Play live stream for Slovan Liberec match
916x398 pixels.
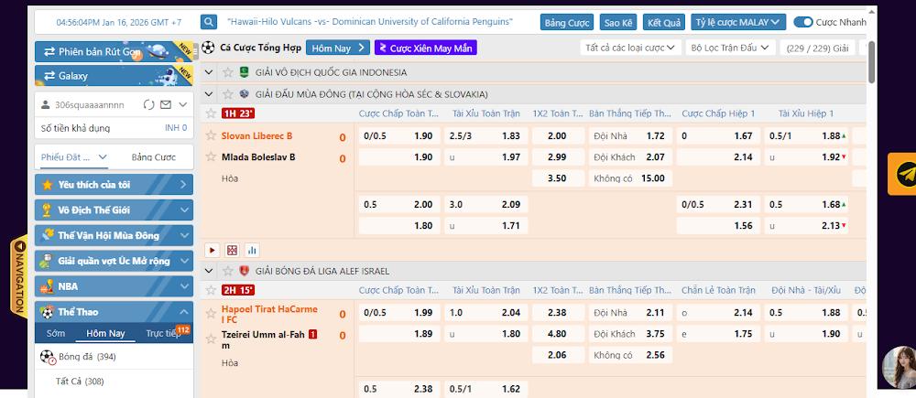[x=212, y=250]
